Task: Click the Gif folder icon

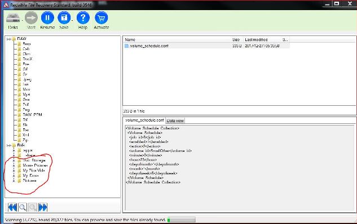Action: 19,69
